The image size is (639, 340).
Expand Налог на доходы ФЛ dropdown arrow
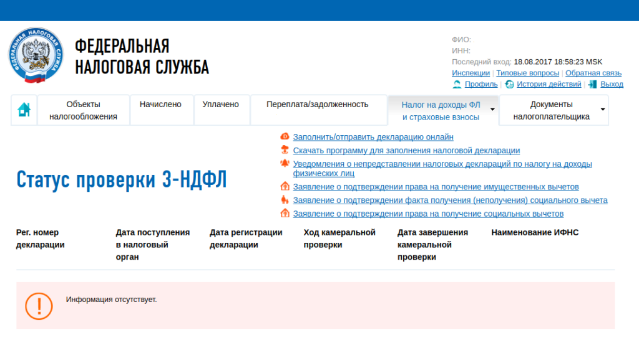click(x=492, y=110)
